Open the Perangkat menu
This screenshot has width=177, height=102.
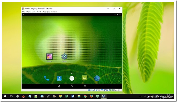point(46,12)
